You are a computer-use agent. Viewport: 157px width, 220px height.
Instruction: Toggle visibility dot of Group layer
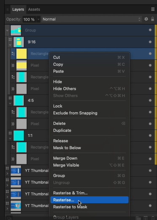click(150, 30)
